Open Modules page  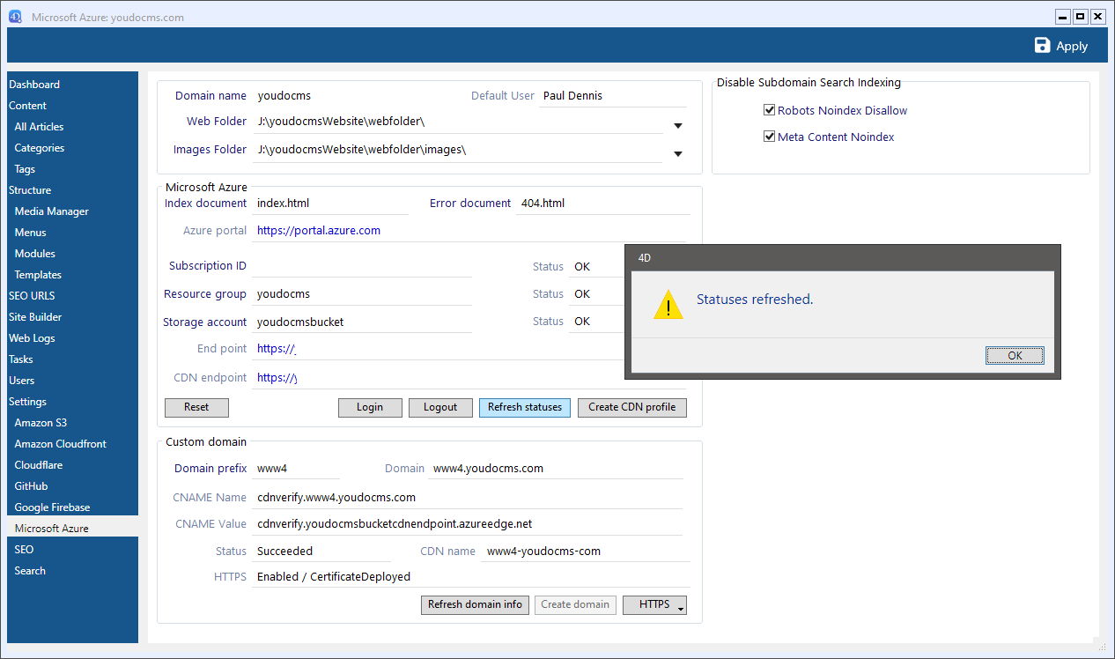[35, 254]
